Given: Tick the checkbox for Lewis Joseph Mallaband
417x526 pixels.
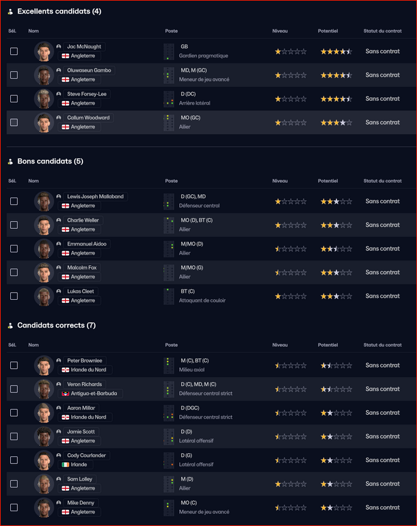Looking at the screenshot, I should tap(14, 201).
